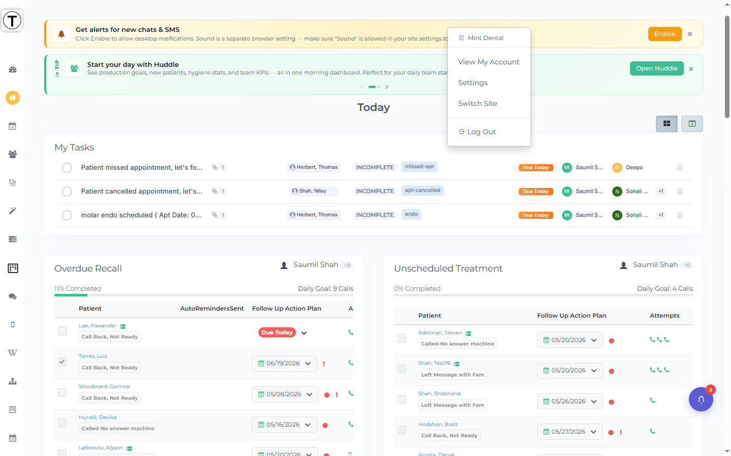Check the box for Lee, Alexander
The width and height of the screenshot is (731, 456).
(62, 331)
